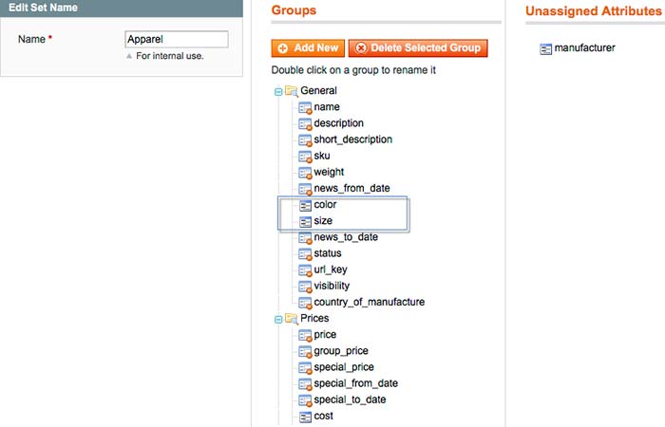Focus the attribute set Name input field
The width and height of the screenshot is (665, 427).
coord(177,40)
